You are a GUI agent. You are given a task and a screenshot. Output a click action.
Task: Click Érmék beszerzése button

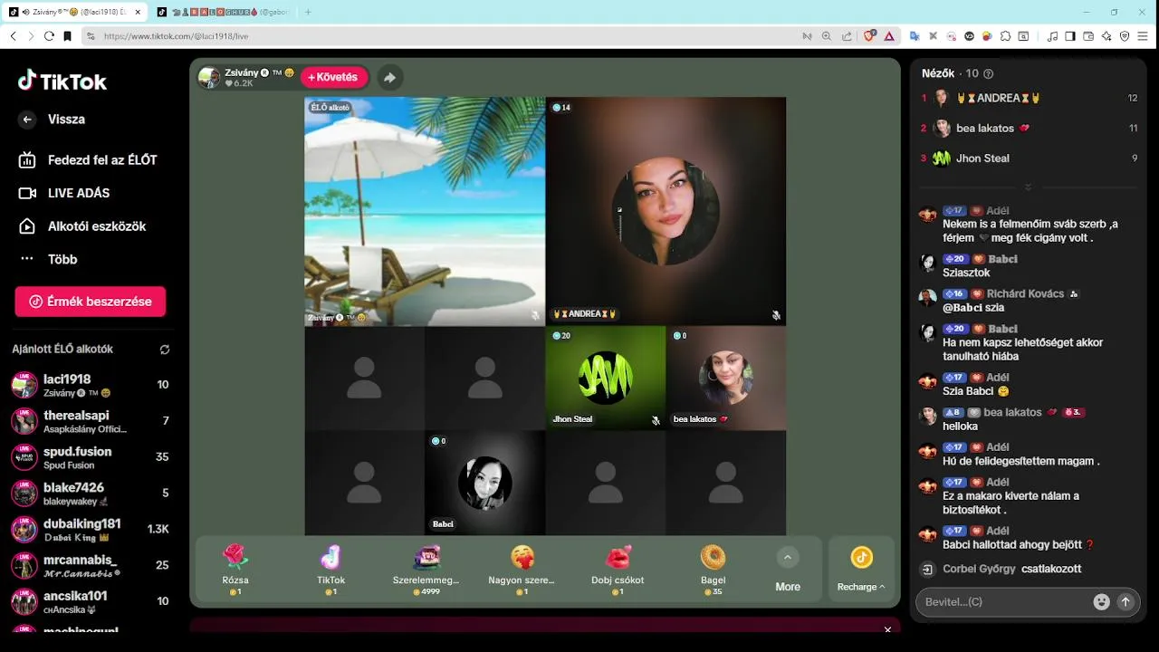[x=91, y=302]
